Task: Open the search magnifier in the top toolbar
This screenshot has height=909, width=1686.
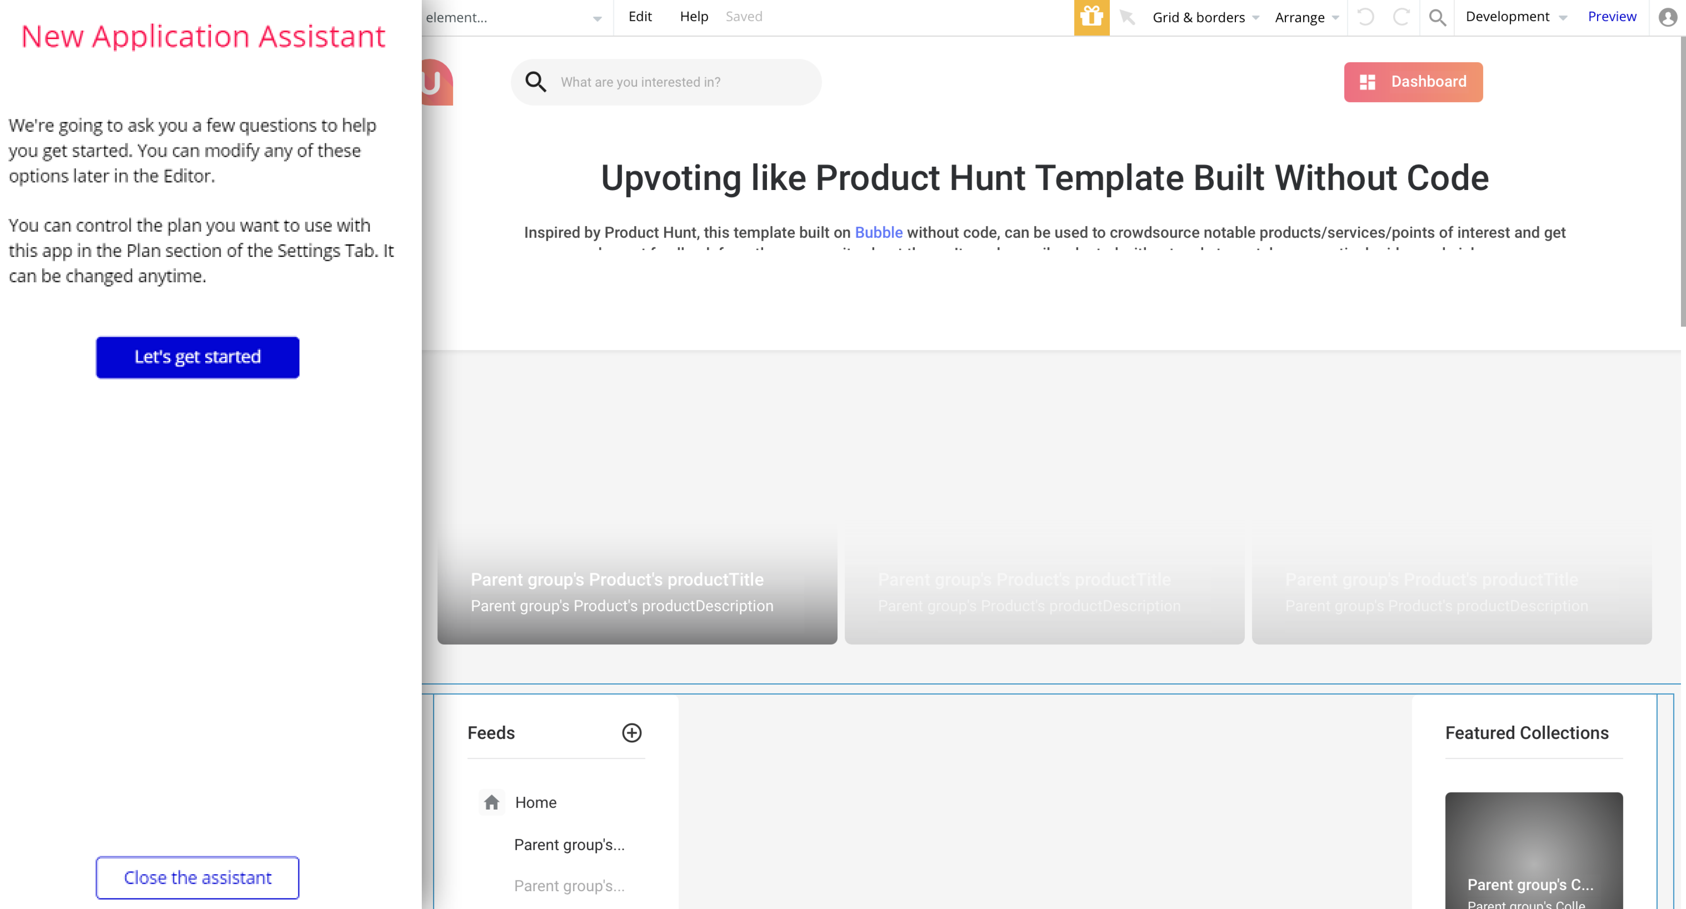Action: tap(1437, 17)
